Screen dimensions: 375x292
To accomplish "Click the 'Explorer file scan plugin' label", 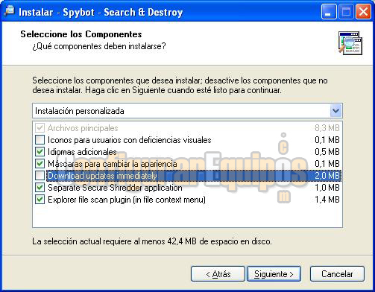I will tap(127, 200).
